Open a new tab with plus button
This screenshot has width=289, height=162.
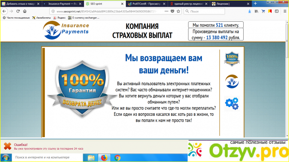[255, 4]
